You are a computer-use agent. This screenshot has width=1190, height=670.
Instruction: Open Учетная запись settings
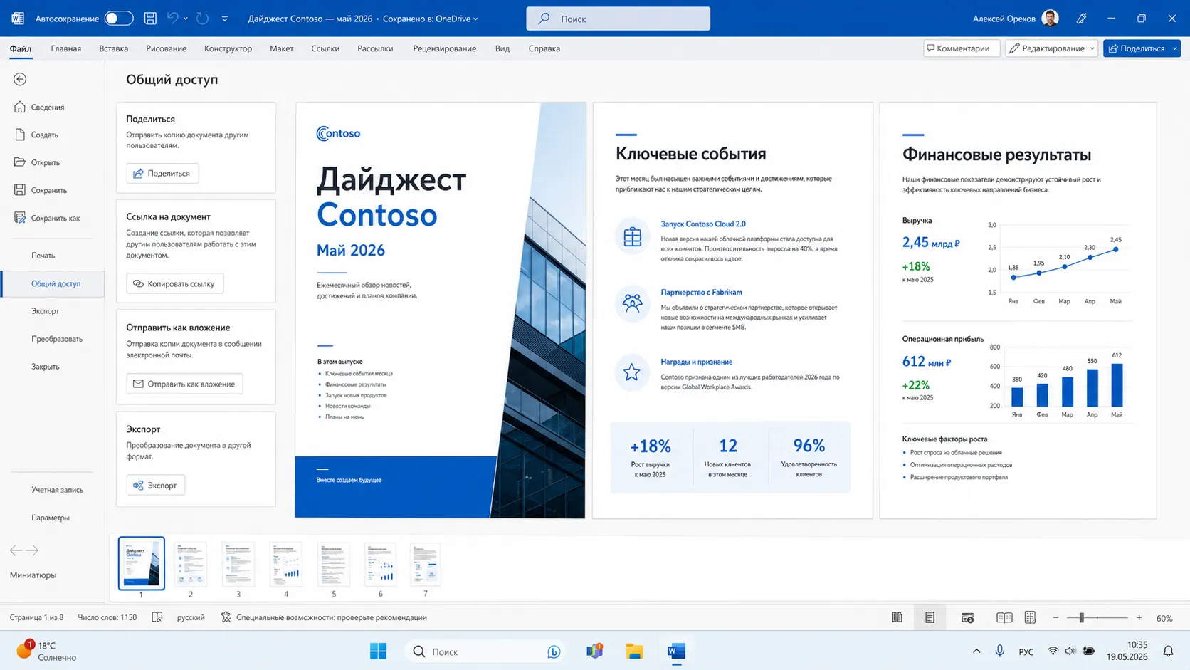(58, 490)
